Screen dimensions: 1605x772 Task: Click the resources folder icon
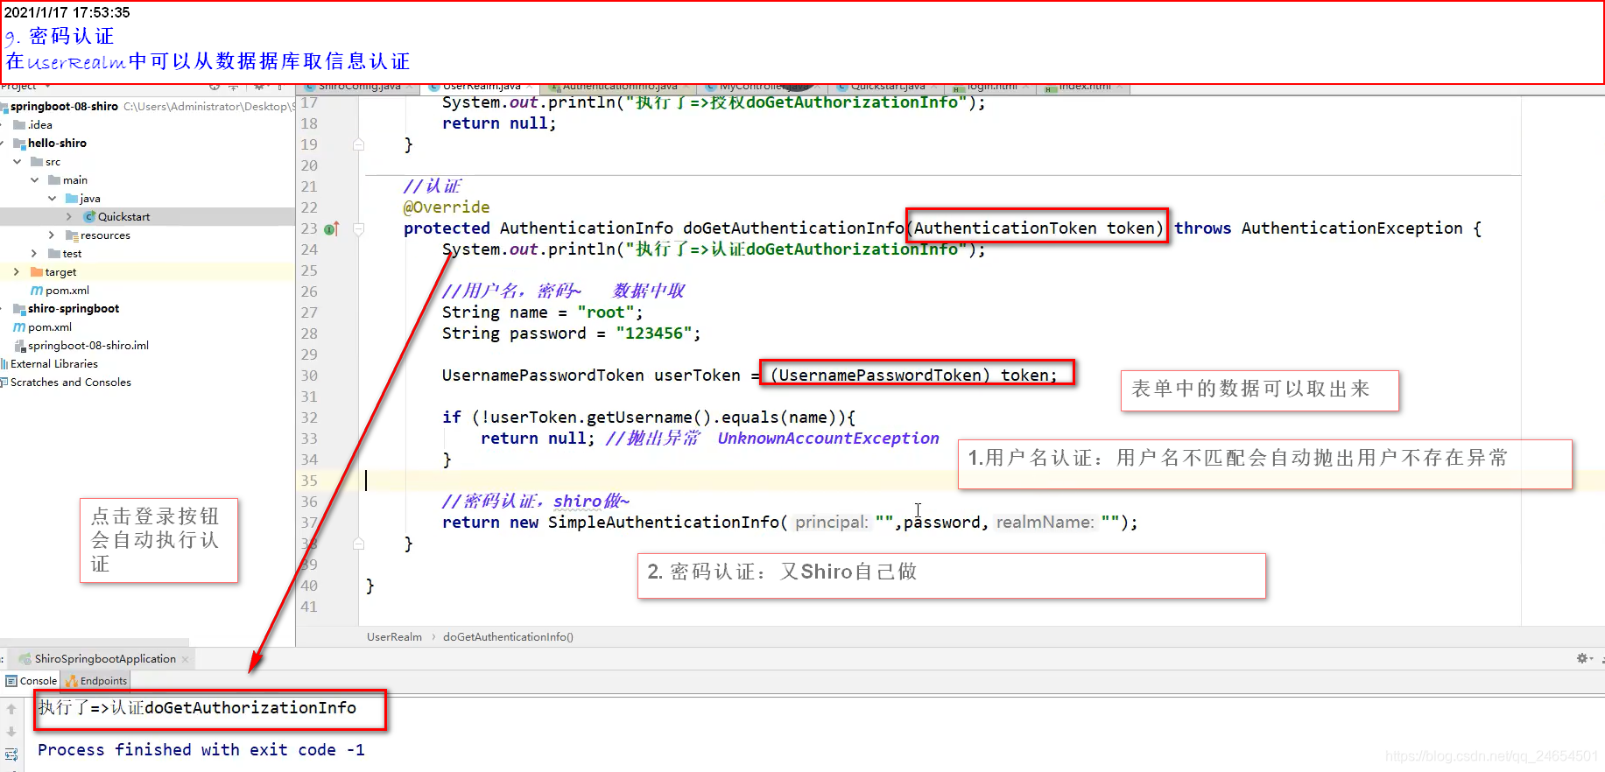[72, 235]
